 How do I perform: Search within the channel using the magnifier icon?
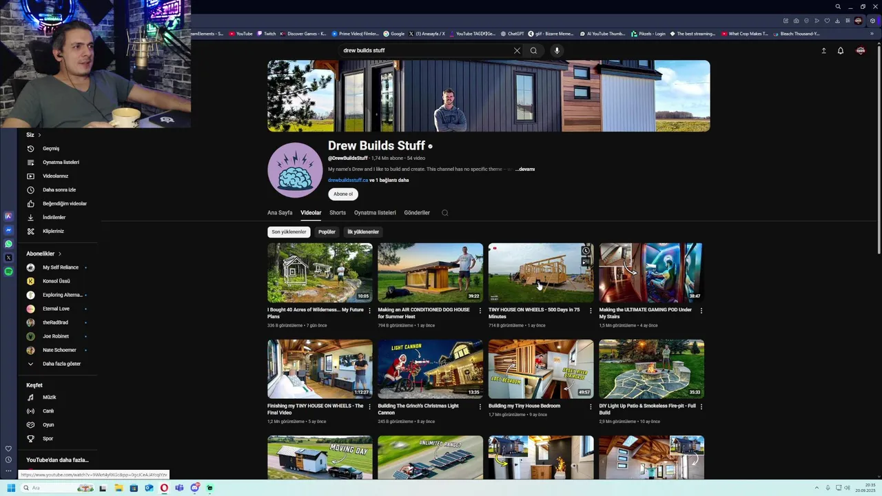coord(444,213)
